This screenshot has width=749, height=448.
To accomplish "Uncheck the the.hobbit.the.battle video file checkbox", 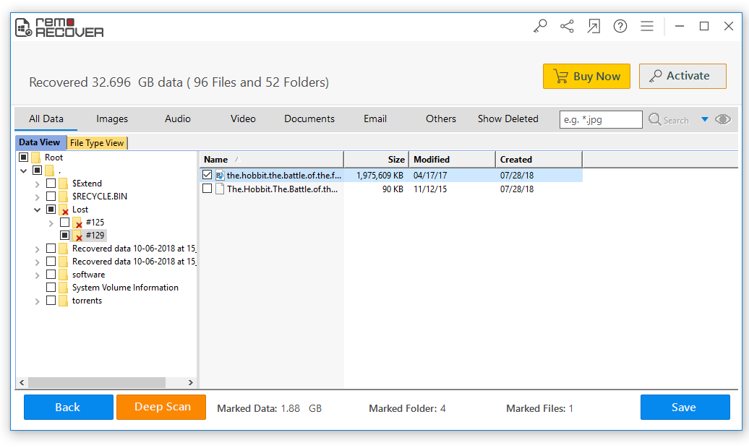I will tap(207, 175).
